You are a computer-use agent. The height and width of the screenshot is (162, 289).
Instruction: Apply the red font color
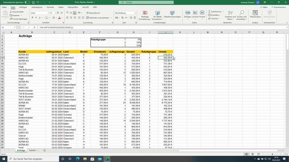59,18
